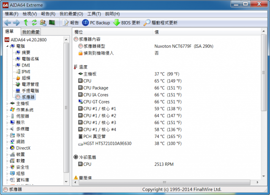Click 驅動程式更新 driver update button
The width and height of the screenshot is (270, 195).
[x=160, y=23]
